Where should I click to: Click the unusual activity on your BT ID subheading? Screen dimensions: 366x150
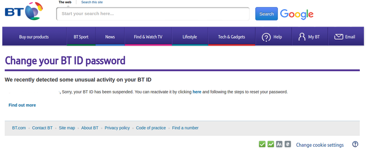click(78, 80)
